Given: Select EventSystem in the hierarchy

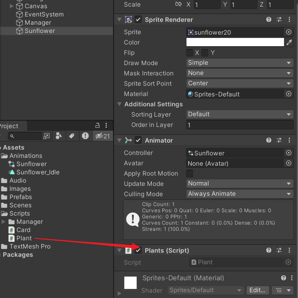Looking at the screenshot, I should tap(44, 14).
